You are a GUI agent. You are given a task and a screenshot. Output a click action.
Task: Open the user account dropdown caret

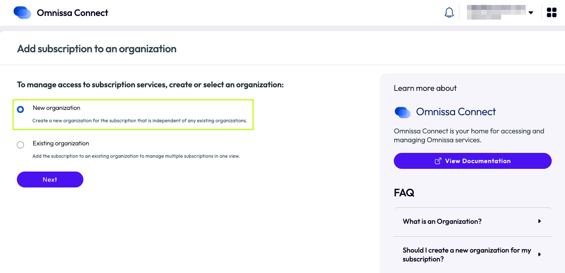(x=531, y=12)
